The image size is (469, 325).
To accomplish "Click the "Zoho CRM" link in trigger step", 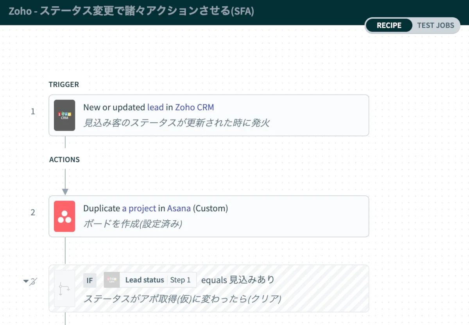I will [194, 107].
